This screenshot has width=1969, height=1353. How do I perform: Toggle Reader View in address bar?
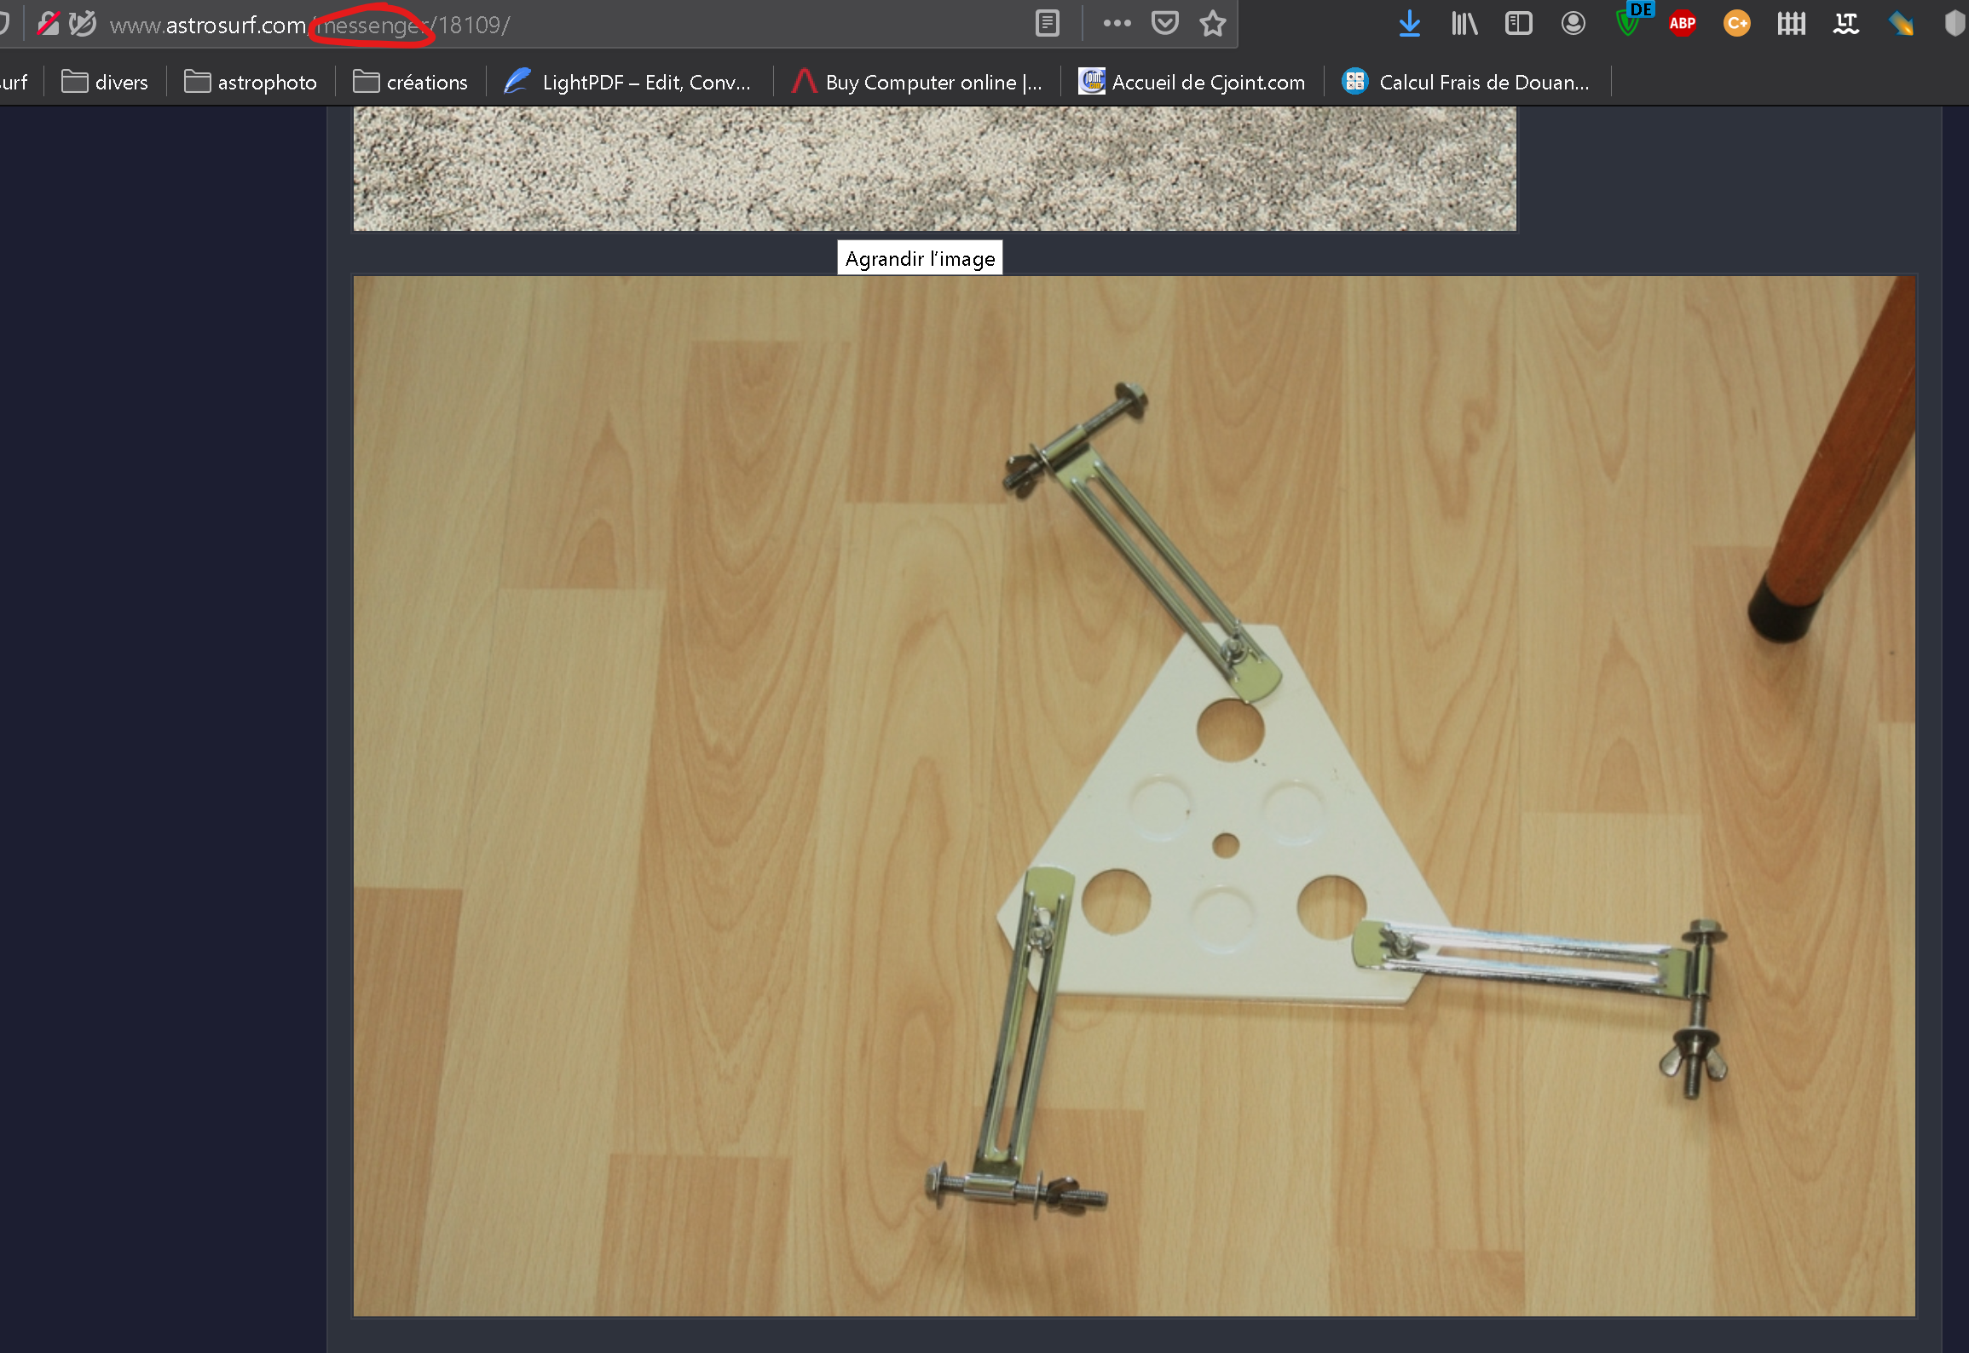[1048, 24]
